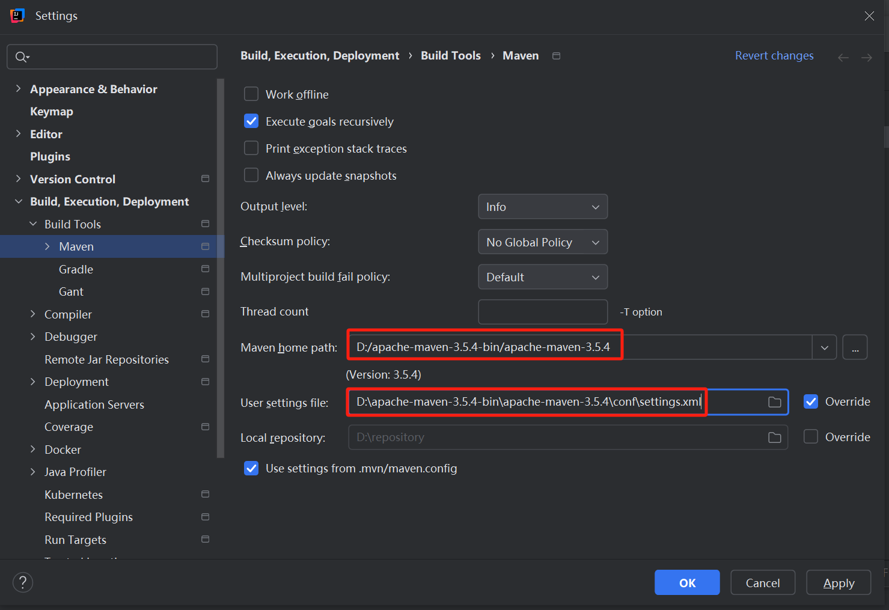Click project icon on Coverage row
Screen dimensions: 889x610
(205, 427)
